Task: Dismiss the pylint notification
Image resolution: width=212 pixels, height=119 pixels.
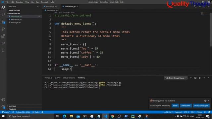Action: (209, 100)
